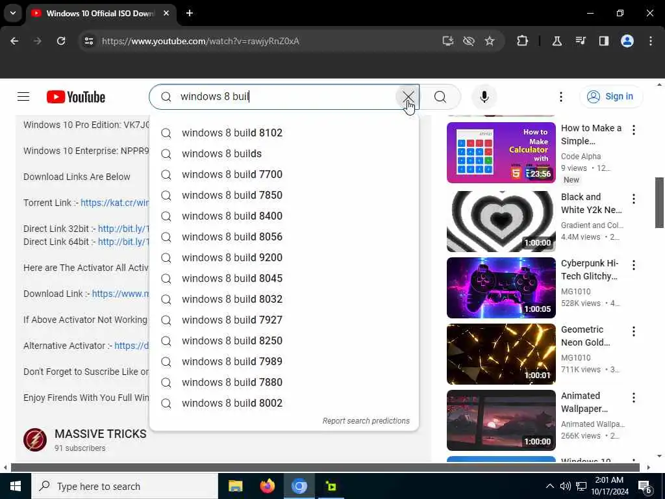Select the Windows 10 Official ISO tab
Screen dimensions: 665x499
click(100, 13)
